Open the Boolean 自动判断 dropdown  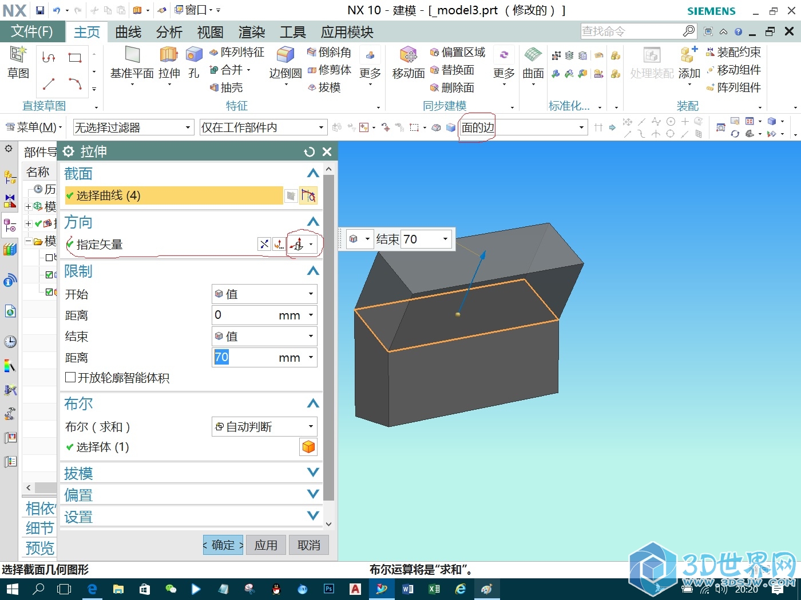[x=264, y=426]
